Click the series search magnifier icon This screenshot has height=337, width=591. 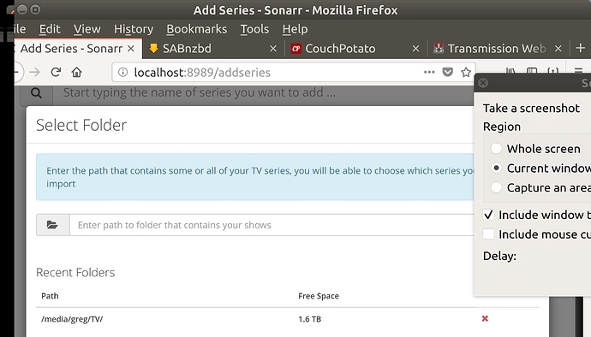click(37, 92)
